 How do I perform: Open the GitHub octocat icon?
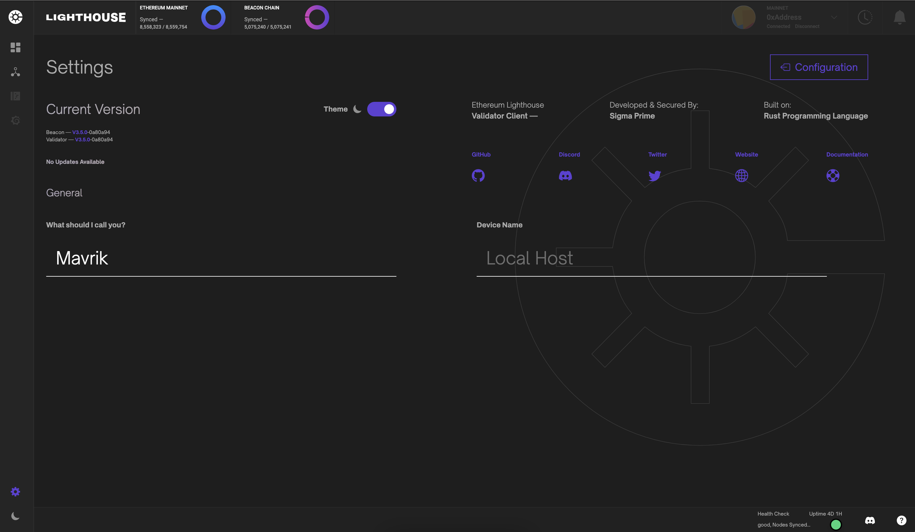click(478, 176)
